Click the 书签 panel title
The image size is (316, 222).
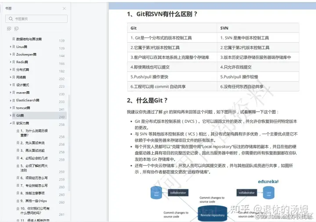[8, 8]
